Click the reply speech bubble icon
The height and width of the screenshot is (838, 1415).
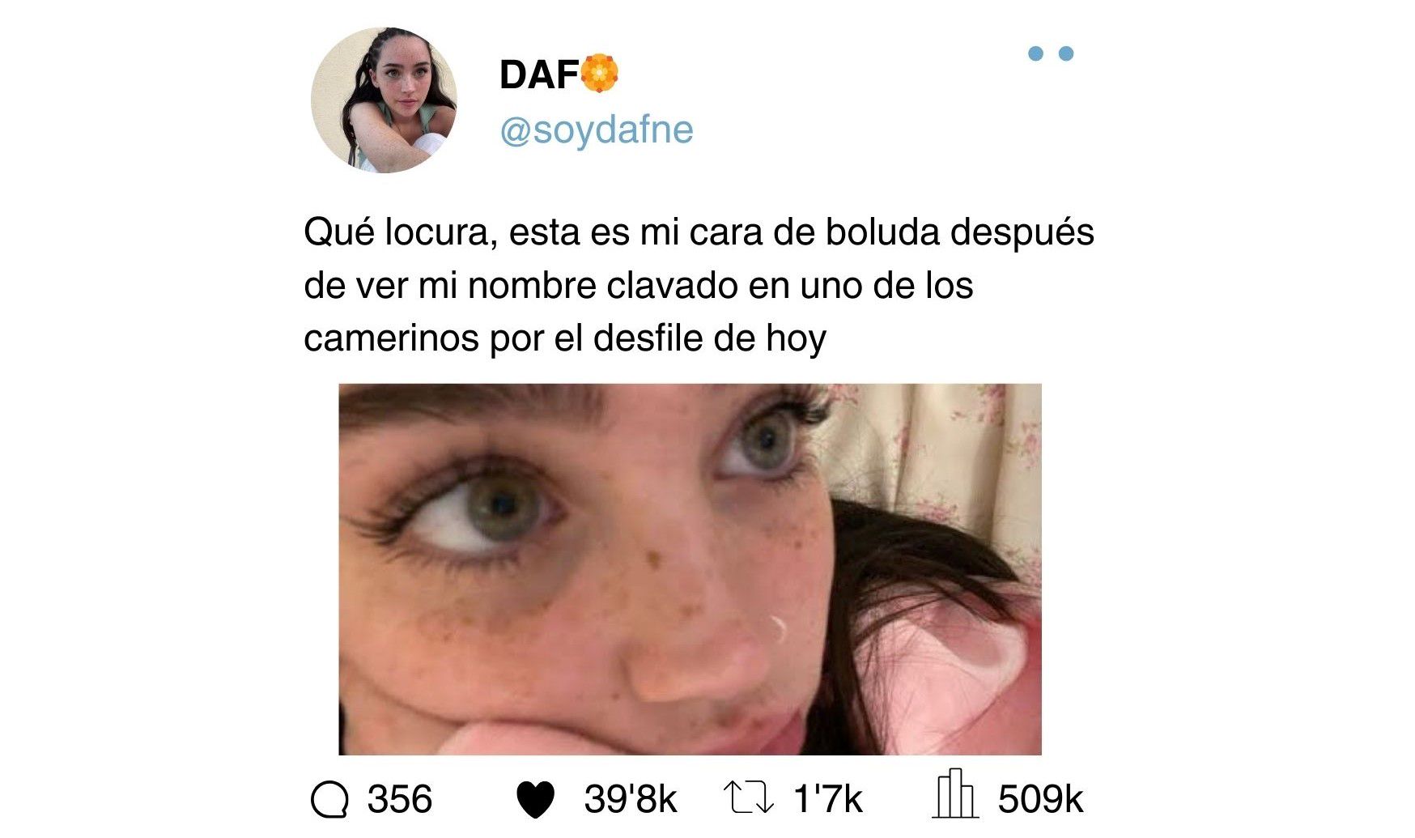pos(329,800)
